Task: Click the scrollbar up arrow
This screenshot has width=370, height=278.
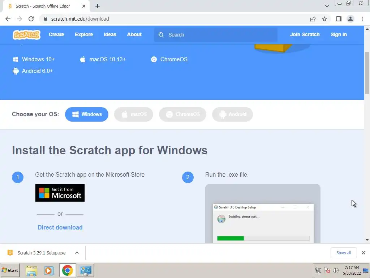Action: tap(367, 29)
